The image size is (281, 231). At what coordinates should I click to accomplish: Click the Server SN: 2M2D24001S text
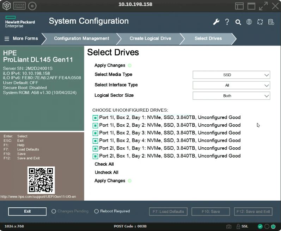(28, 69)
